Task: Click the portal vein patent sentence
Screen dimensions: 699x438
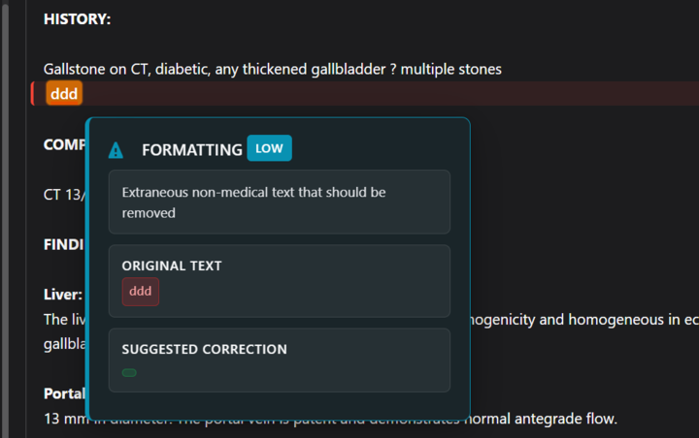Action: (544, 419)
